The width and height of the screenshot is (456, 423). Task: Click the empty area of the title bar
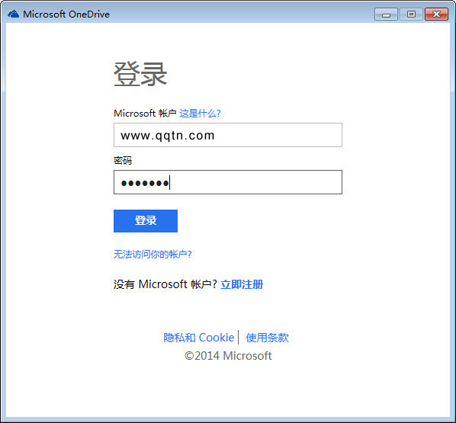242,14
